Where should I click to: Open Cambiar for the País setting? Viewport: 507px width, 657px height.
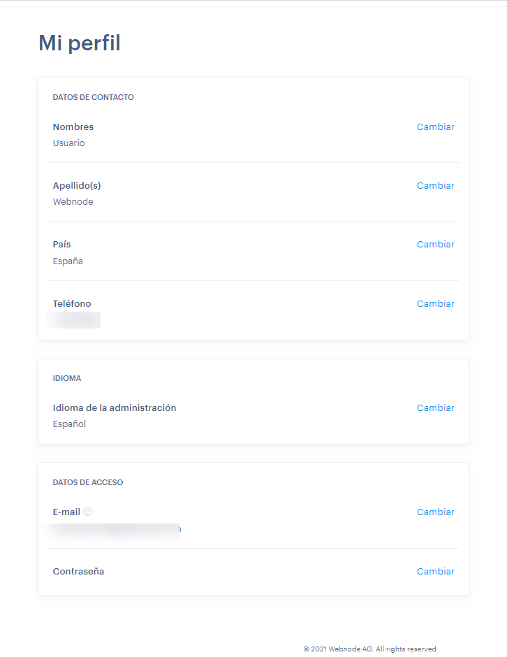[x=435, y=245]
